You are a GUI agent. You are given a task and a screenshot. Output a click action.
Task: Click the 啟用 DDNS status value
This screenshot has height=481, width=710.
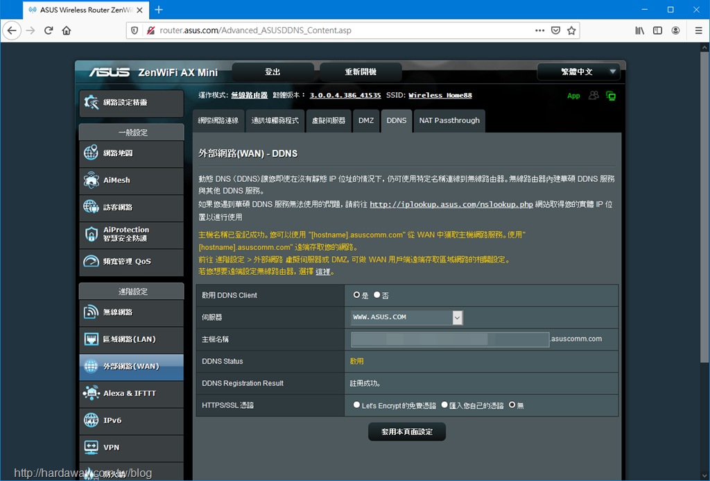[x=357, y=362]
